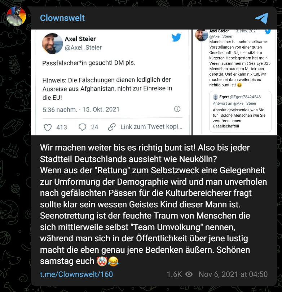Click Axel Steier's profile photo in left tweet
The image size is (282, 292).
click(52, 44)
